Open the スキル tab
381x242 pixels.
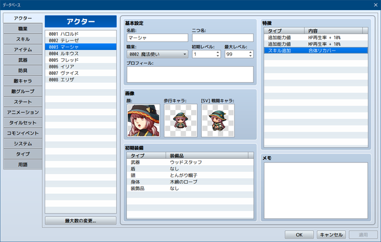(x=23, y=39)
